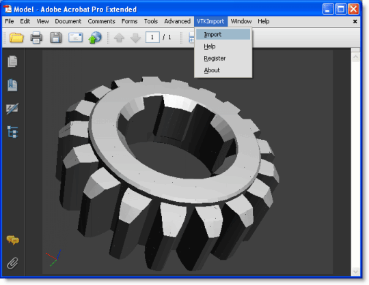Click the Print toolbar icon
The width and height of the screenshot is (369, 285).
(36, 37)
